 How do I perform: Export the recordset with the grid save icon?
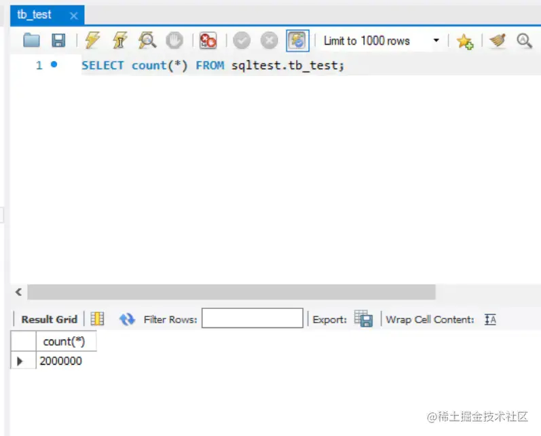coord(363,319)
